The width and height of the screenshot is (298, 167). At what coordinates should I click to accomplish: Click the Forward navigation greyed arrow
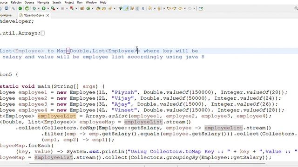tap(190, 8)
